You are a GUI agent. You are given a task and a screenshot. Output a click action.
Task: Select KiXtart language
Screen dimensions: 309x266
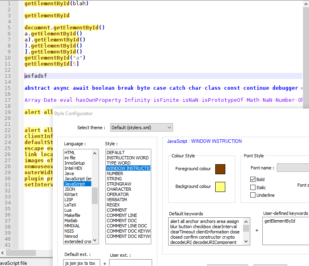[78, 194]
